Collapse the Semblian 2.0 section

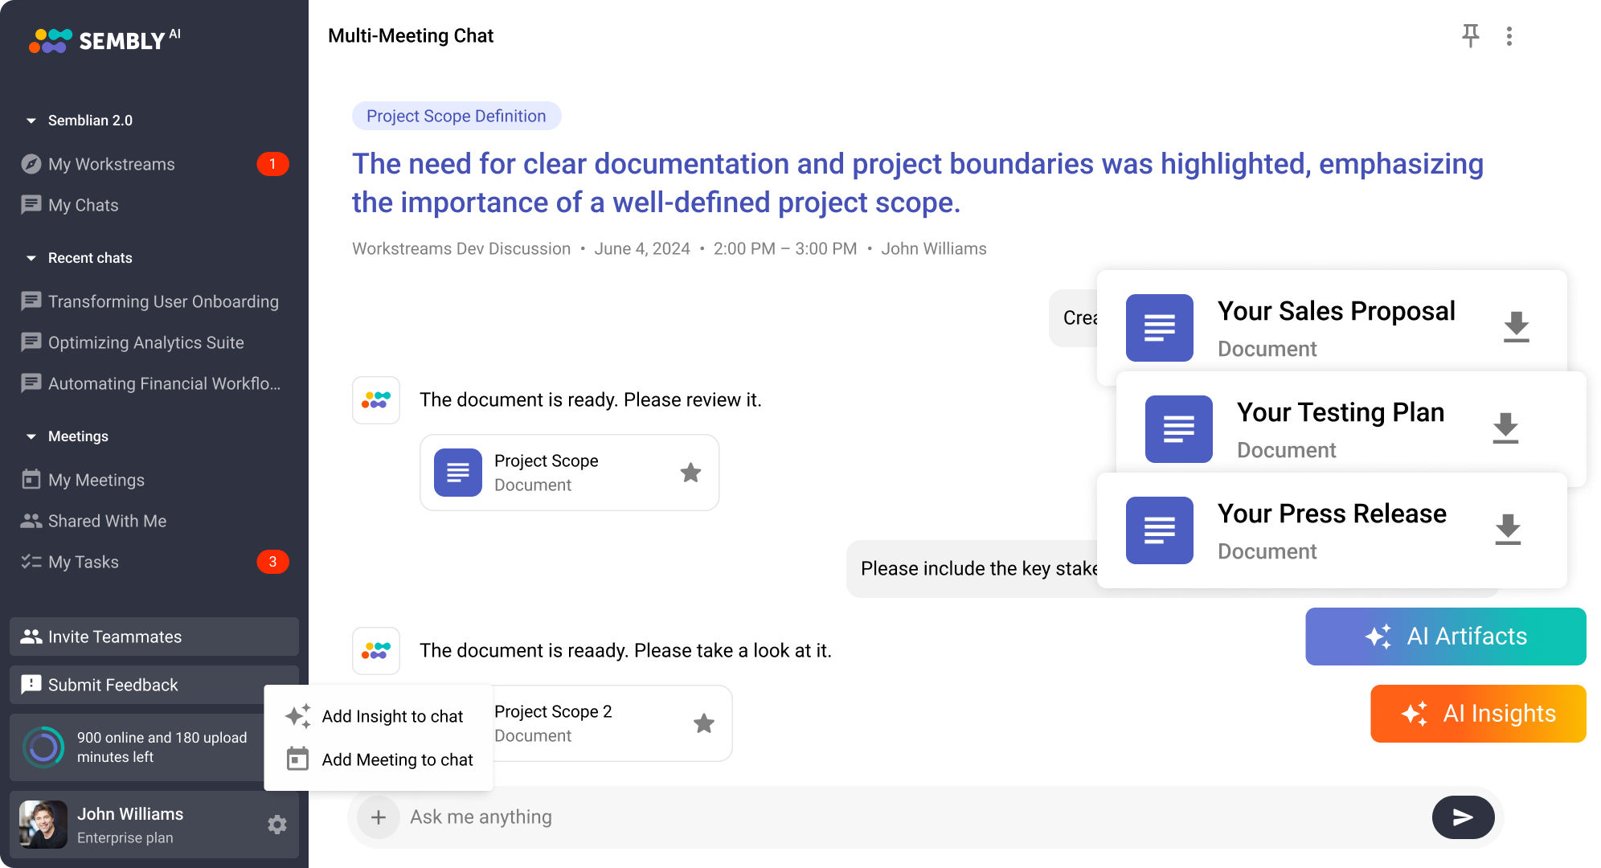[31, 120]
